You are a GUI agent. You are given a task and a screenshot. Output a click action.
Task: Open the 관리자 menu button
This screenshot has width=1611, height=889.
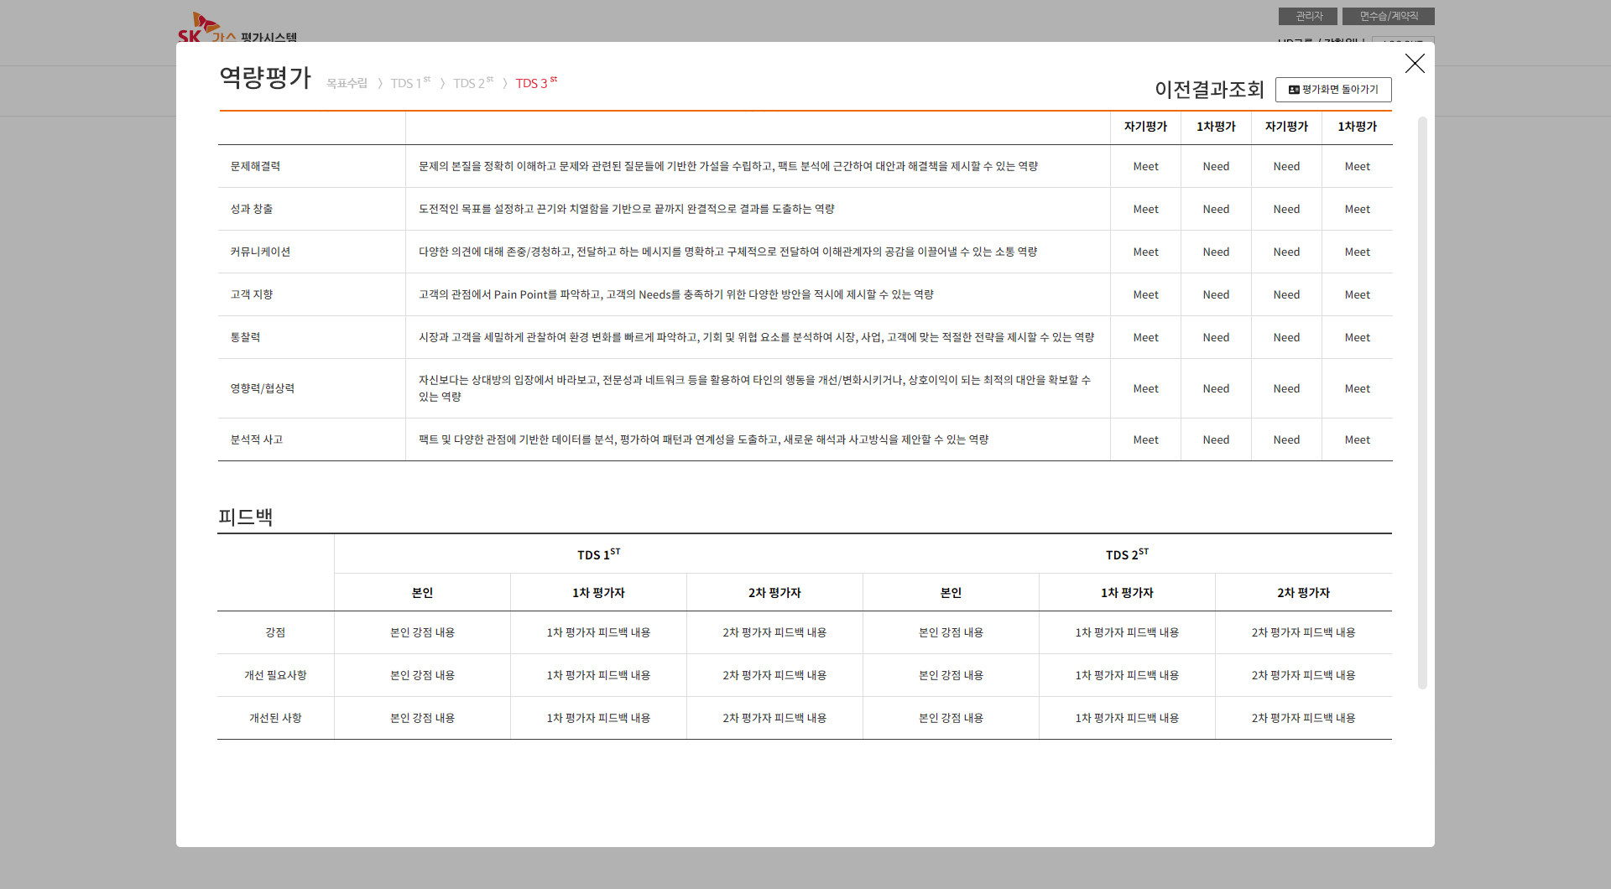tap(1307, 16)
